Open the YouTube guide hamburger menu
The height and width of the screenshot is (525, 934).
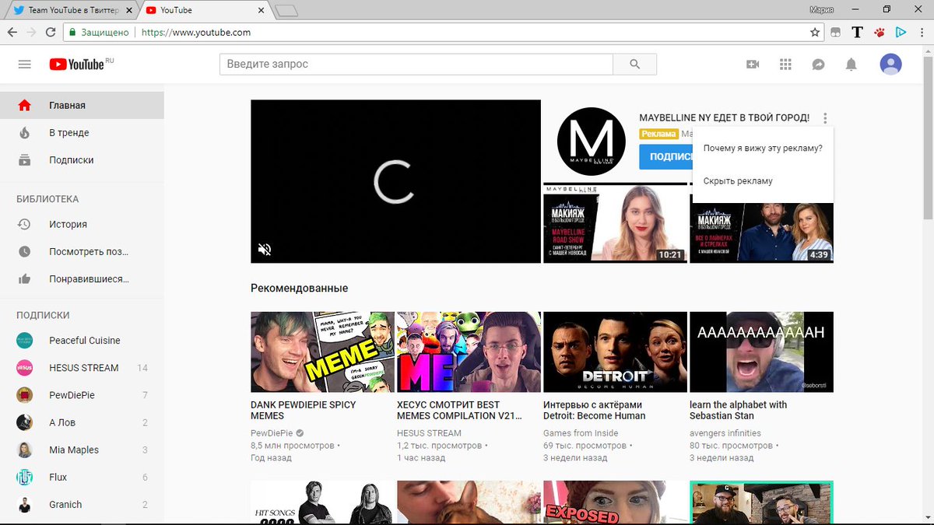[24, 65]
